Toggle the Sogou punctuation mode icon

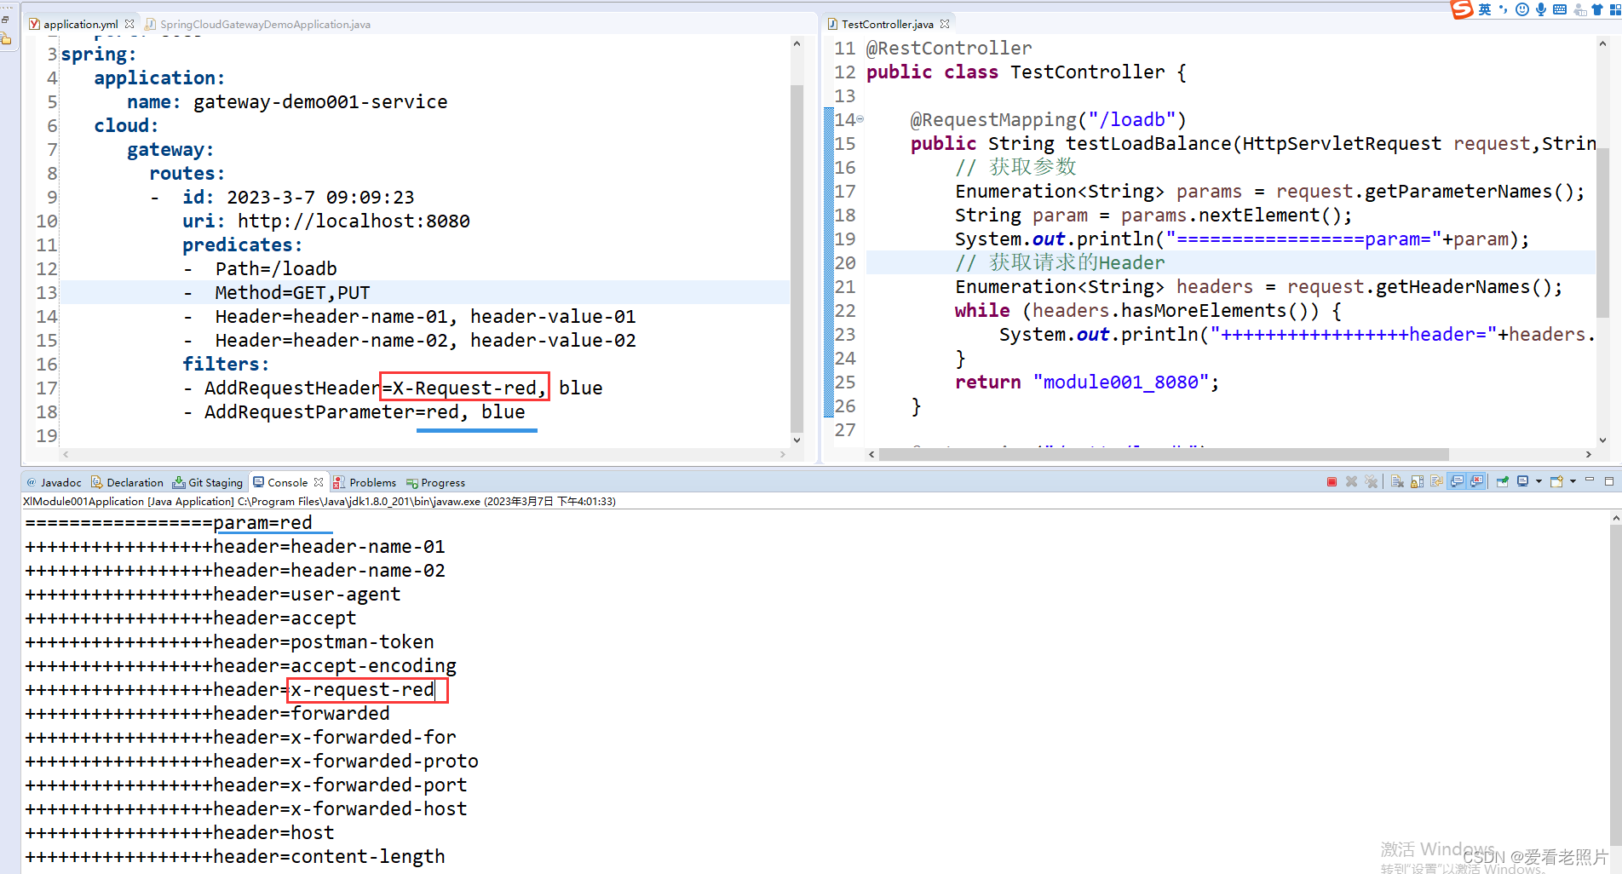(1504, 9)
